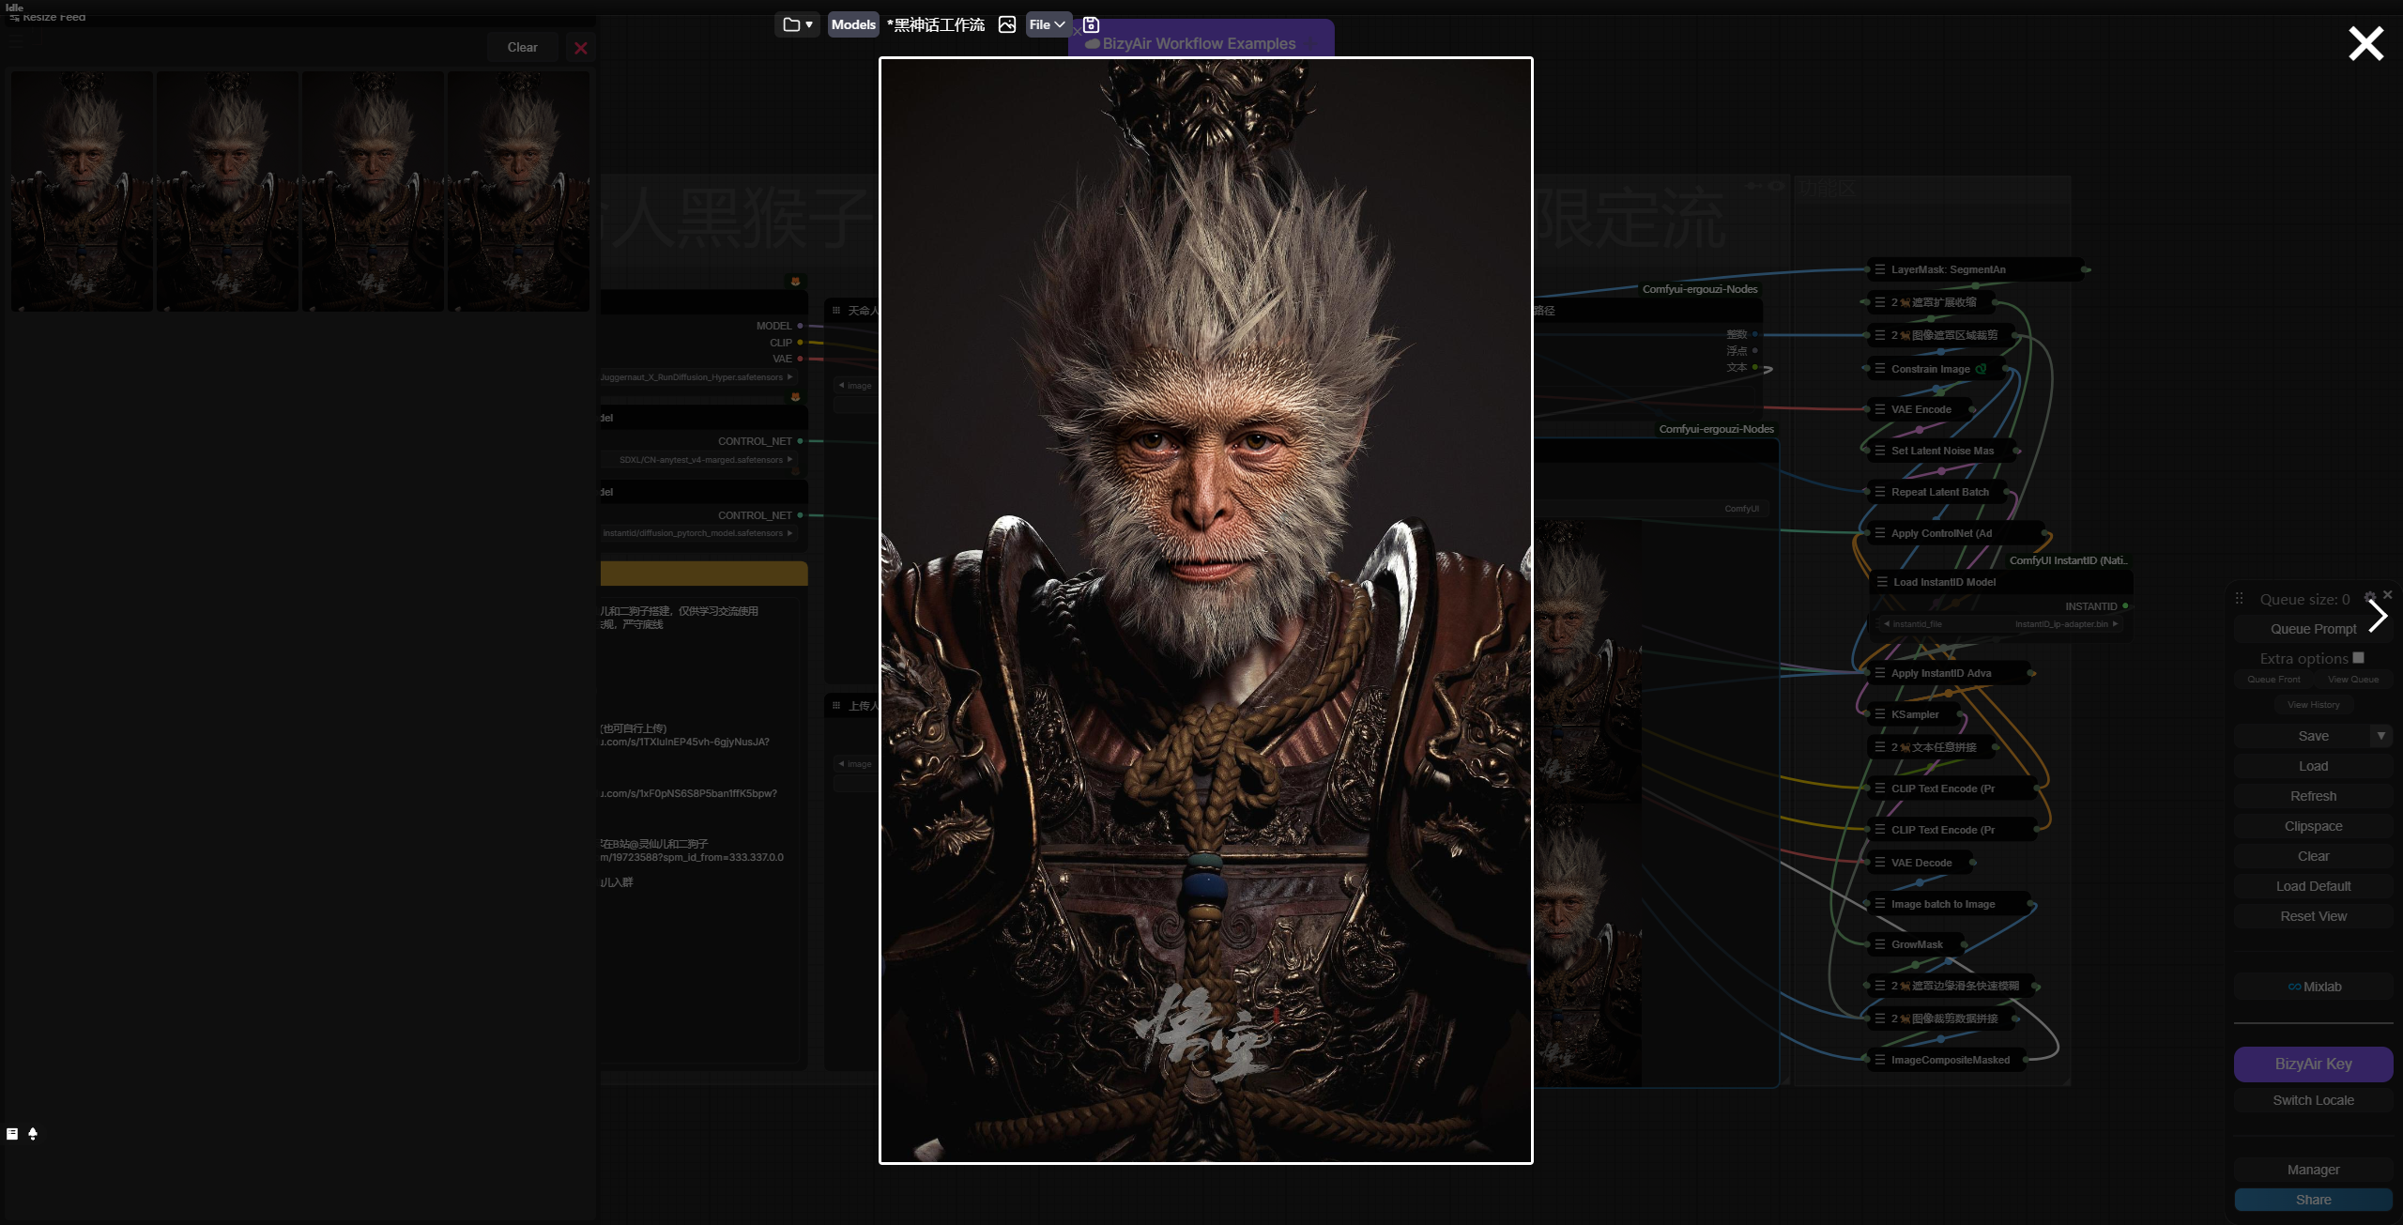The width and height of the screenshot is (2403, 1225).
Task: Click Queue Front
Action: [x=2273, y=680]
